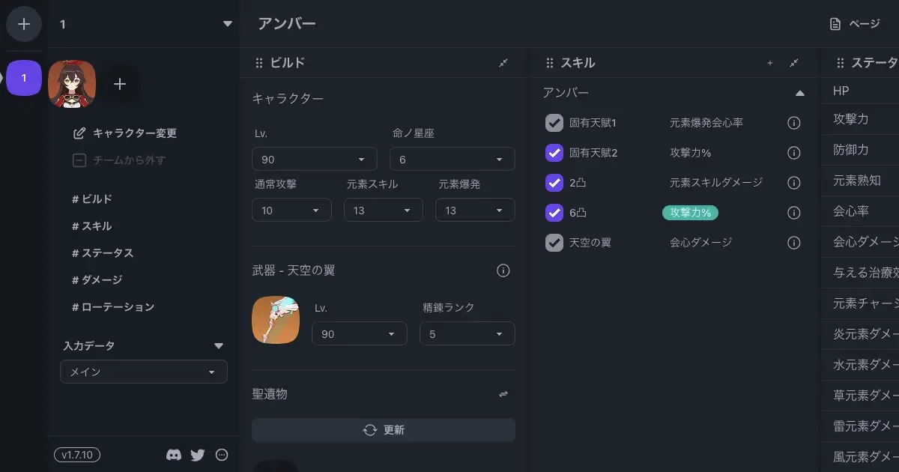Collapse the アンバー skill list with its triangle
The width and height of the screenshot is (899, 472).
[800, 91]
